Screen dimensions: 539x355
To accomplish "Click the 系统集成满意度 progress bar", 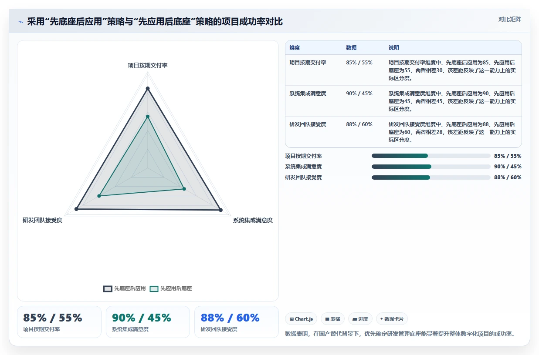I will 431,167.
